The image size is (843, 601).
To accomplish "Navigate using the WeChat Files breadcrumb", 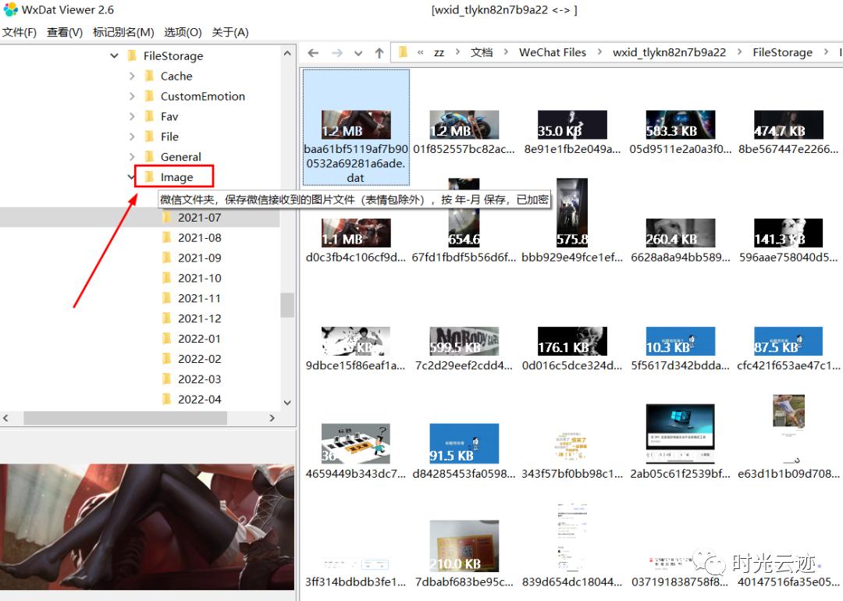I will coord(553,52).
